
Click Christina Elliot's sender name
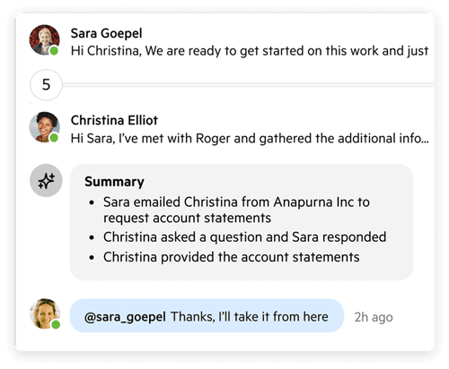click(114, 120)
